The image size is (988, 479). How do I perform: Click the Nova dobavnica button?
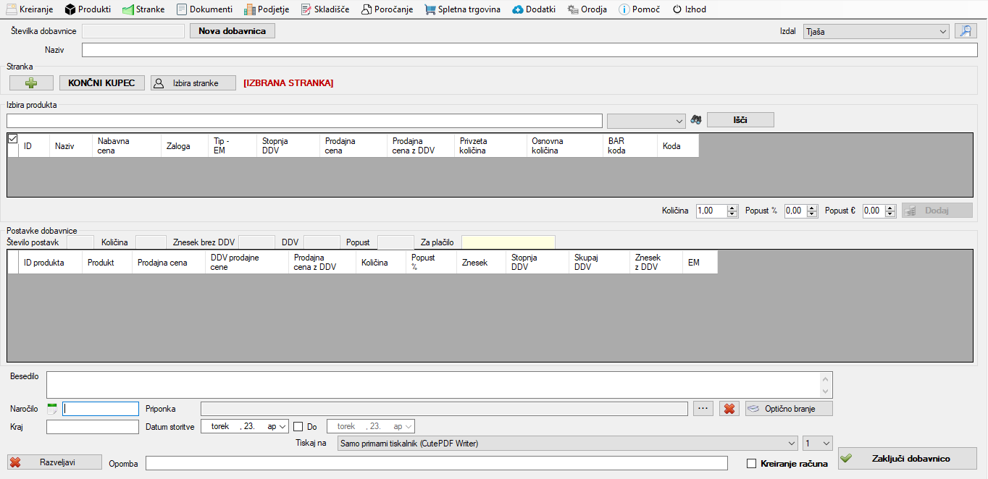232,31
